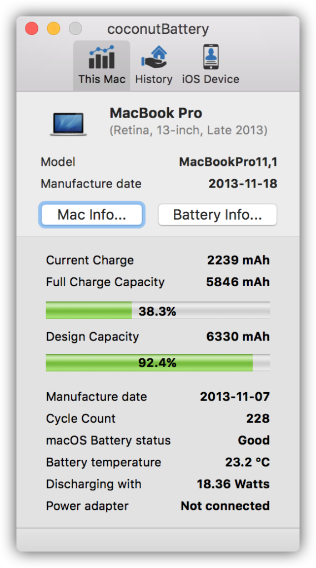
Task: Click the Full Charge Capacity 5846 mAh value
Action: coord(238,282)
